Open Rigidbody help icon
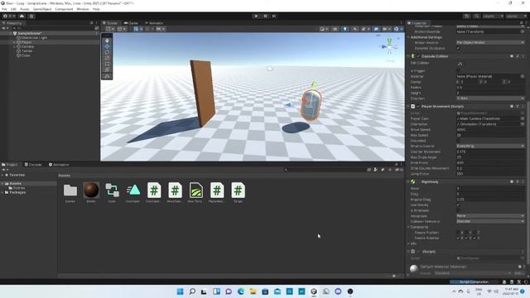The height and width of the screenshot is (298, 530). coord(512,181)
